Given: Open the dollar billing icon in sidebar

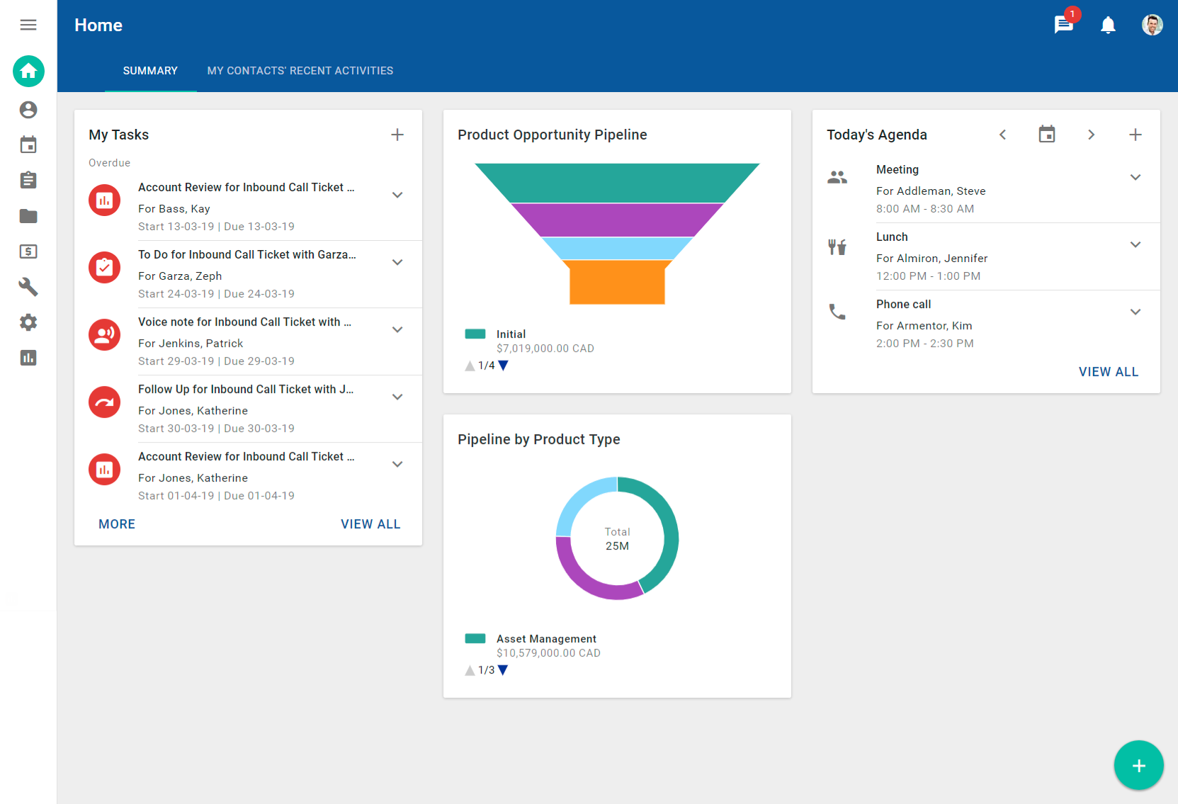Looking at the screenshot, I should point(28,251).
